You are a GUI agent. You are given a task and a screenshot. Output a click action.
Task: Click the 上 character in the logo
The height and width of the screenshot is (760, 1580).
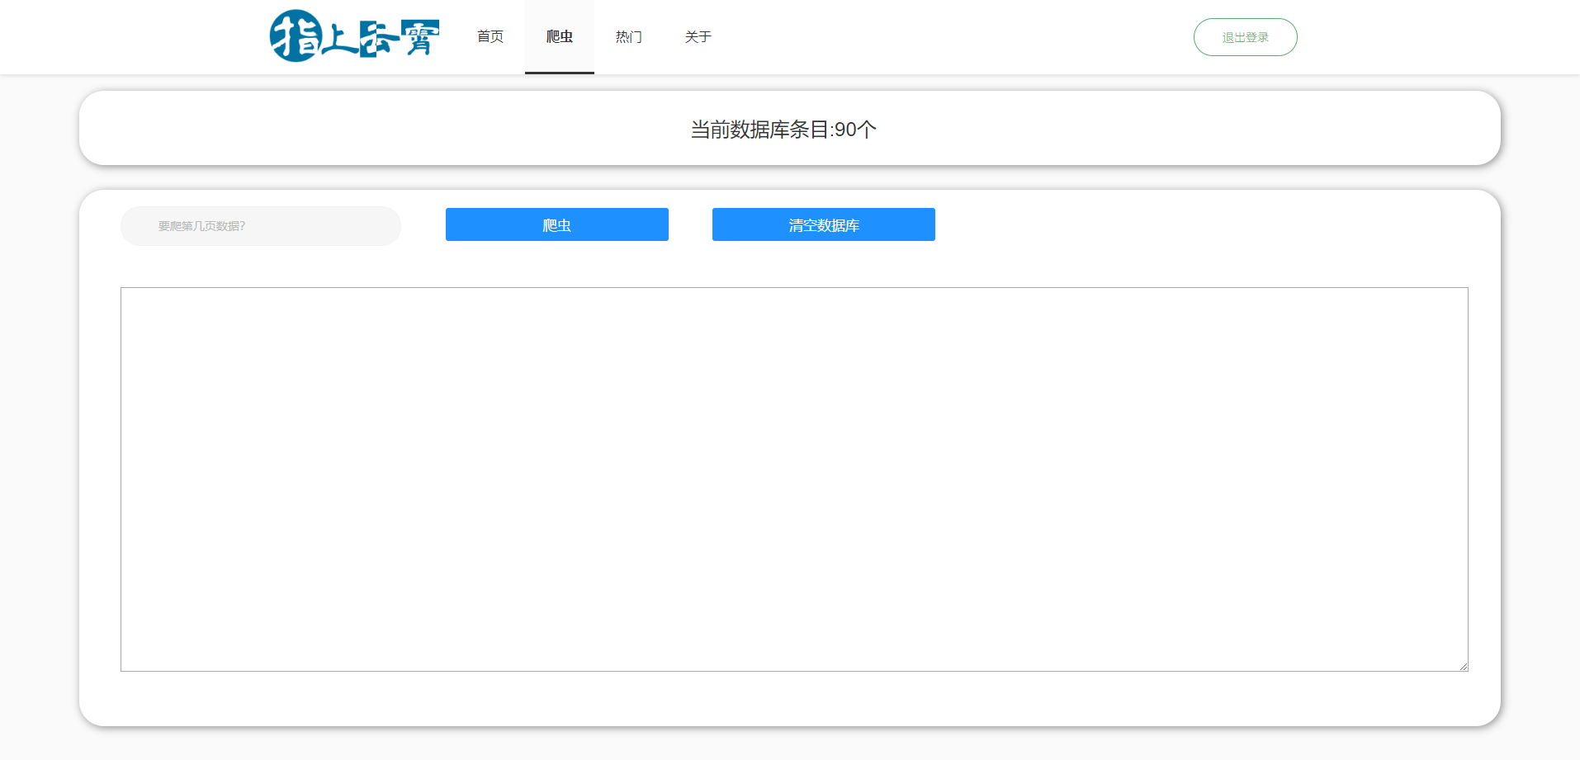pyautogui.click(x=338, y=38)
